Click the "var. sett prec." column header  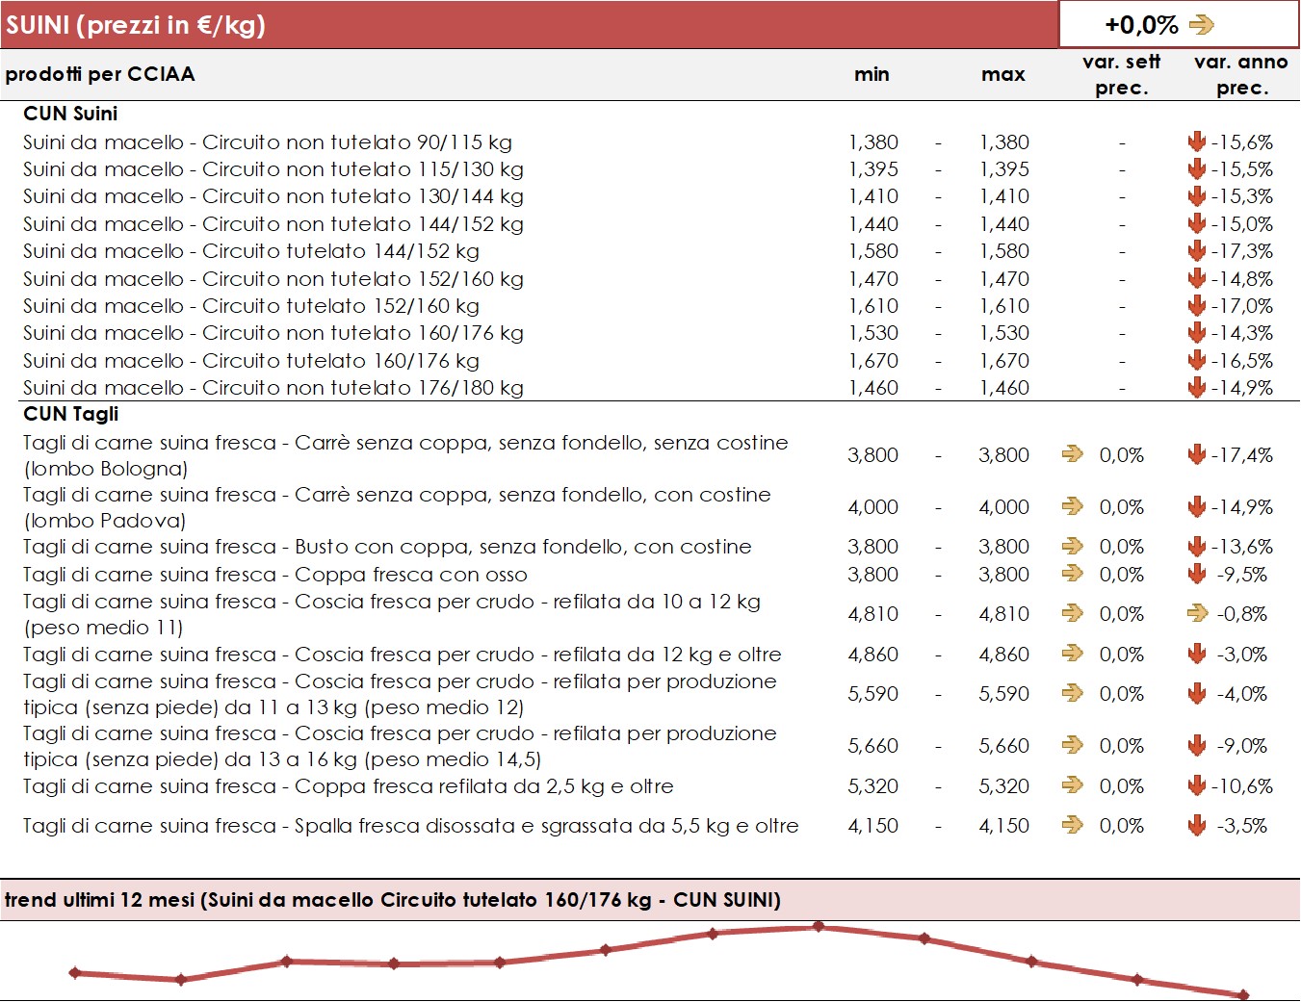(1122, 74)
